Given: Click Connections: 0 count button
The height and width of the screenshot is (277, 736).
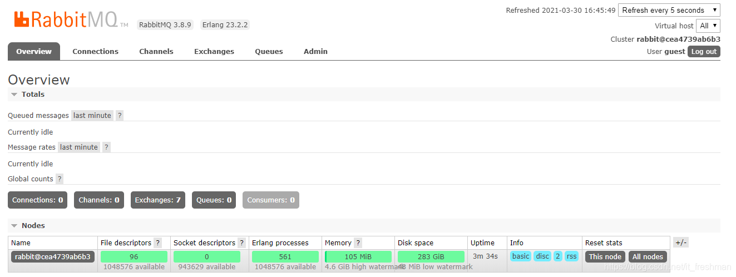Looking at the screenshot, I should [x=38, y=200].
